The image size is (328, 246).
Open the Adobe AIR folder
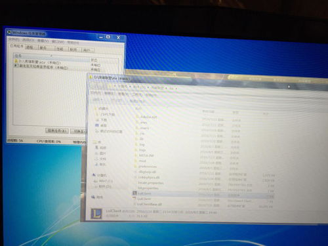tap(146, 117)
